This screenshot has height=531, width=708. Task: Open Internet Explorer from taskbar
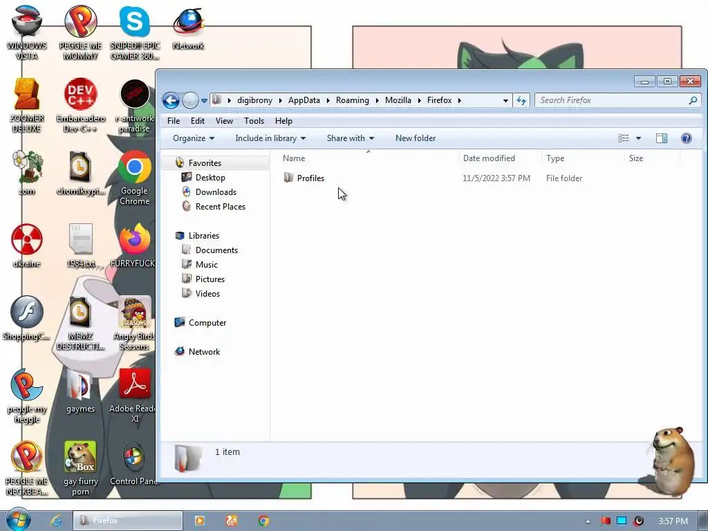[x=56, y=521]
